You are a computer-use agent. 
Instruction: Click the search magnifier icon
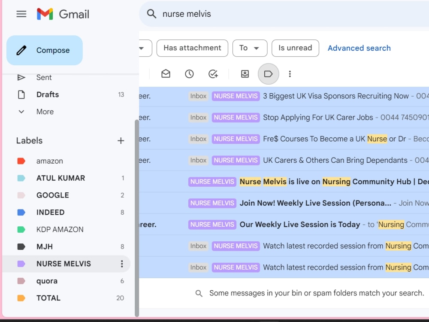pyautogui.click(x=151, y=14)
